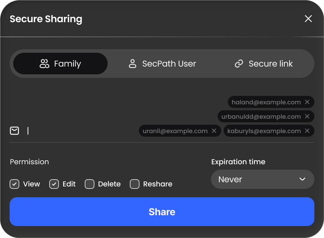Image resolution: width=324 pixels, height=238 pixels.
Task: Close the Secure Sharing dialog
Action: pyautogui.click(x=308, y=19)
